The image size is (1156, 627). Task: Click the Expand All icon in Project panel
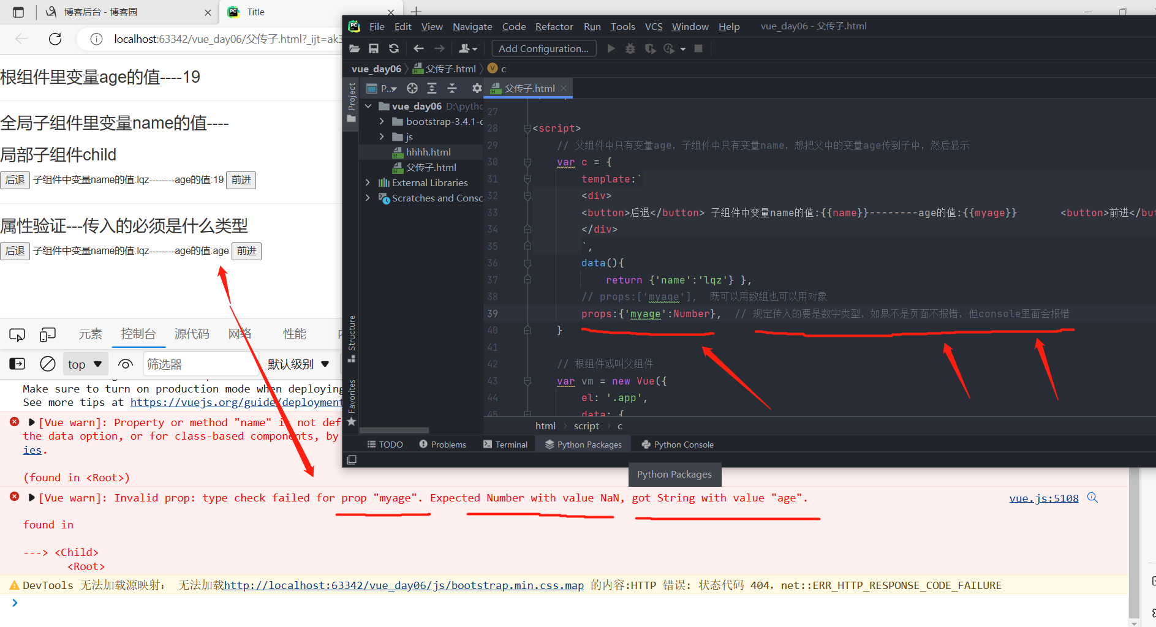[x=432, y=89]
